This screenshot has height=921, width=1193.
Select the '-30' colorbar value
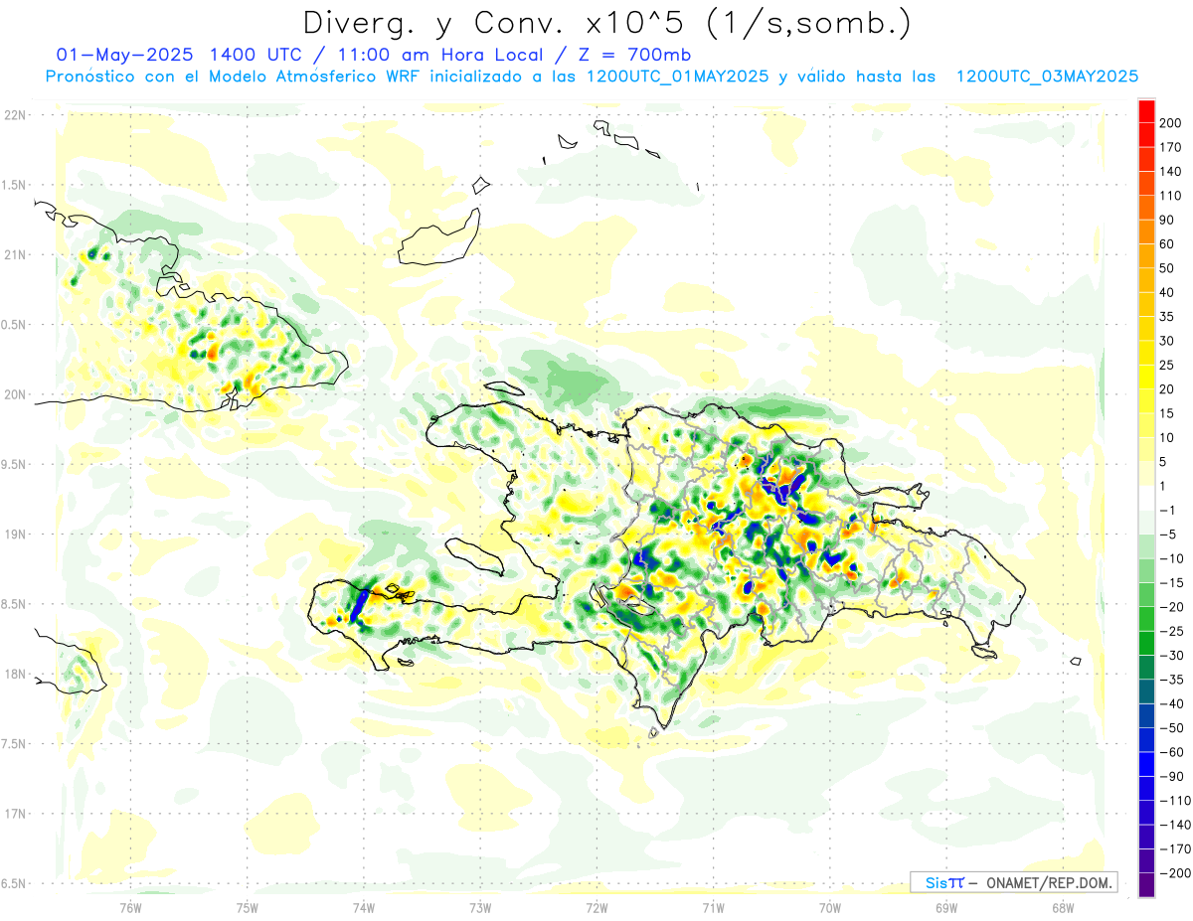click(1173, 656)
